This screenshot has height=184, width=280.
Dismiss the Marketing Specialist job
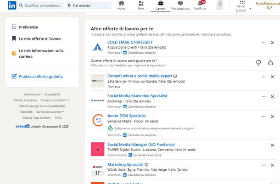272,165
